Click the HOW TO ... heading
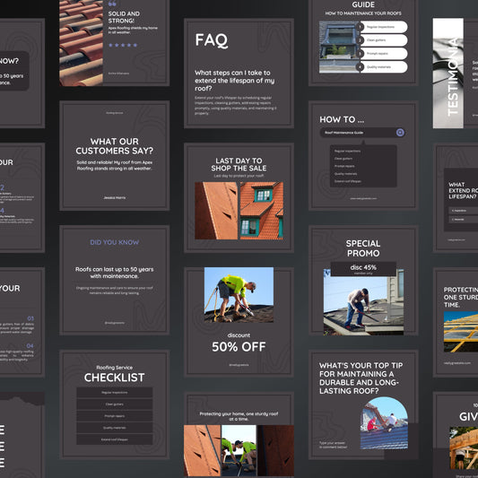This screenshot has width=478, height=478. tap(342, 119)
